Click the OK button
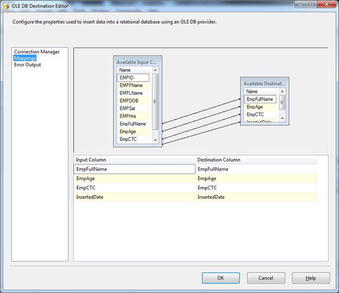Viewport: 339px width, 293px height. [221, 278]
